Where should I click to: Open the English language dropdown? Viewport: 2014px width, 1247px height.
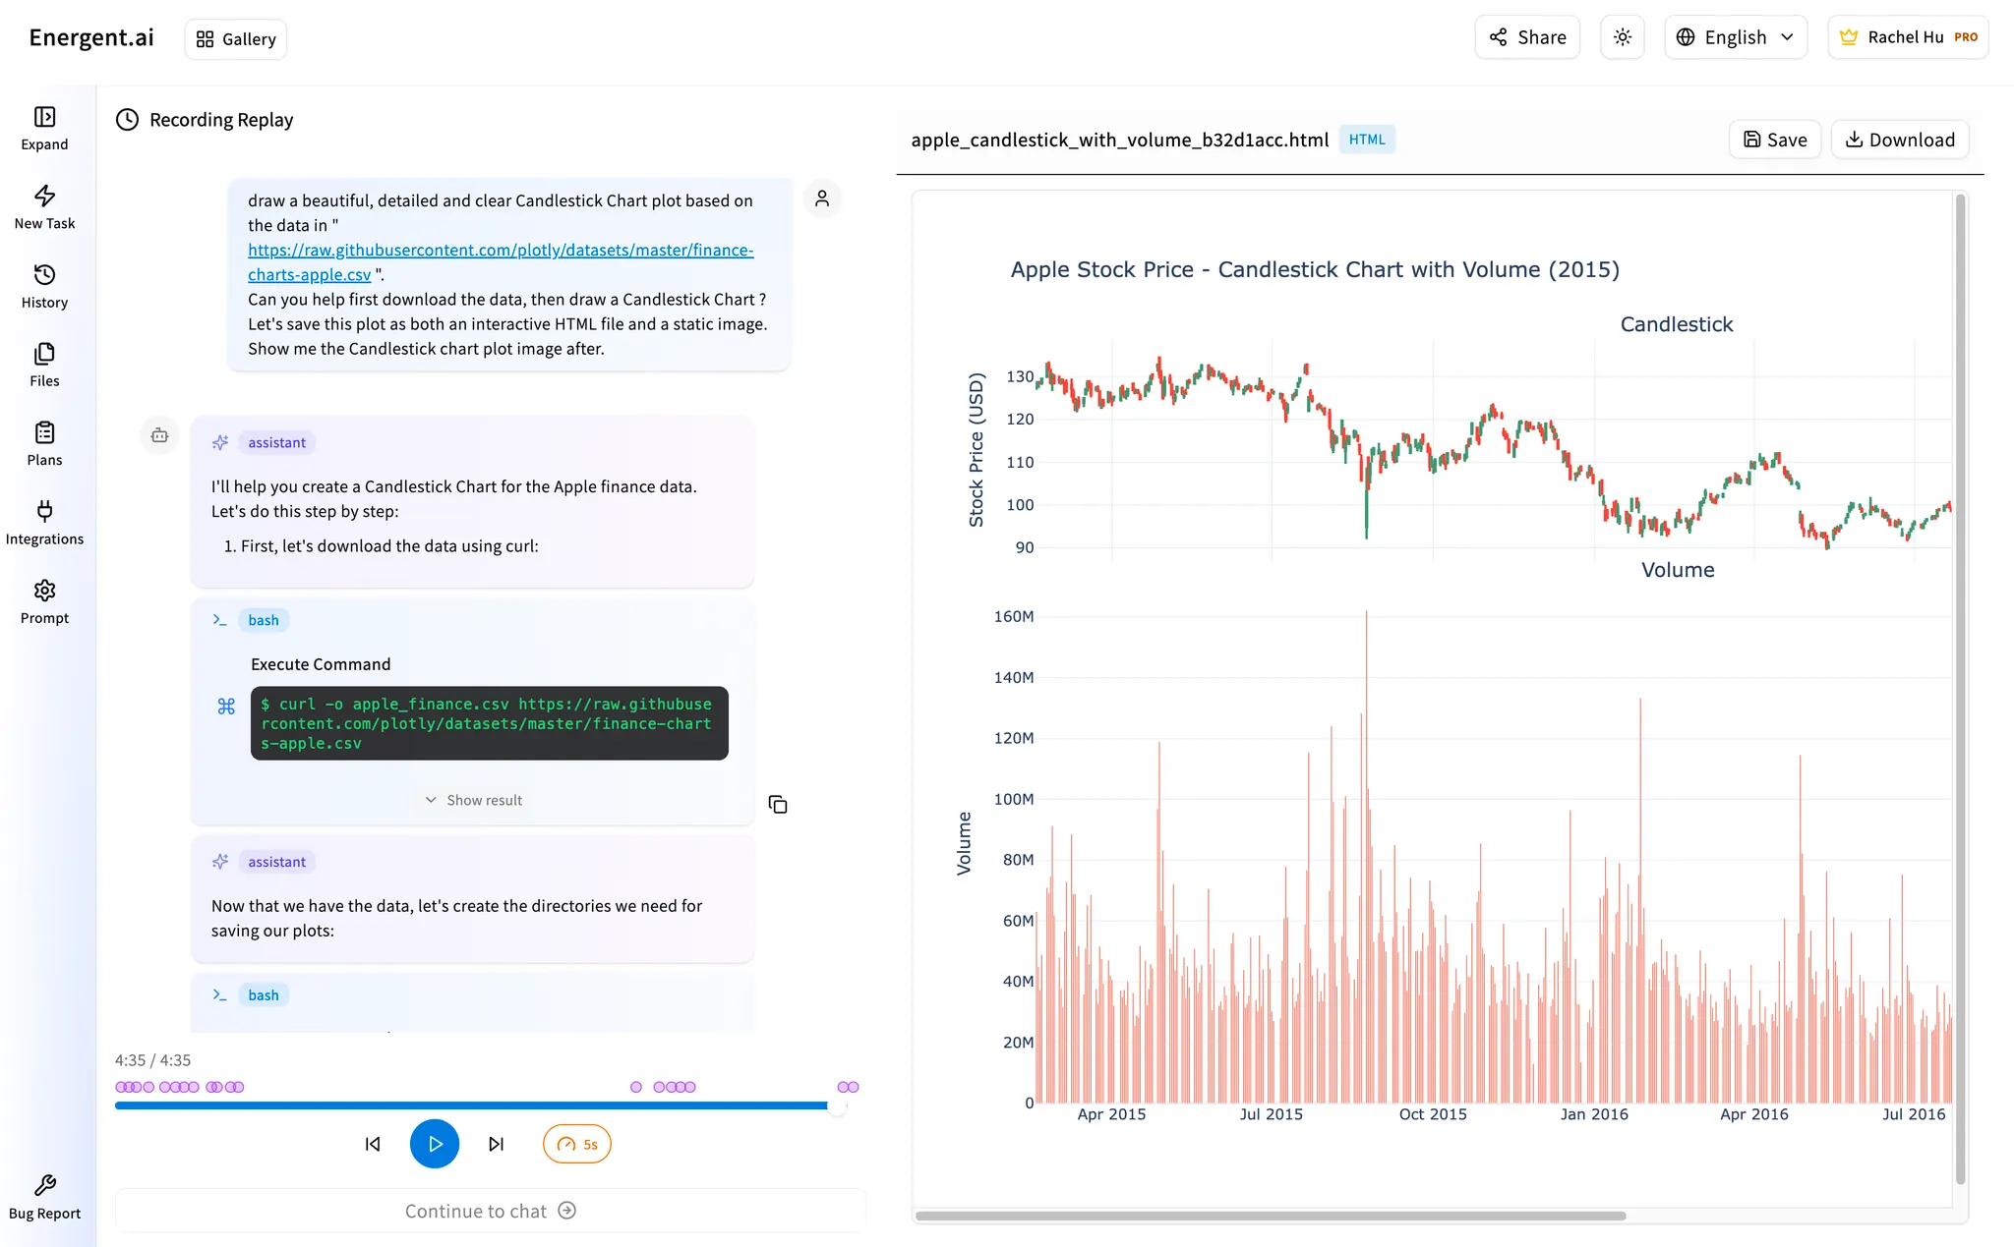(x=1736, y=36)
